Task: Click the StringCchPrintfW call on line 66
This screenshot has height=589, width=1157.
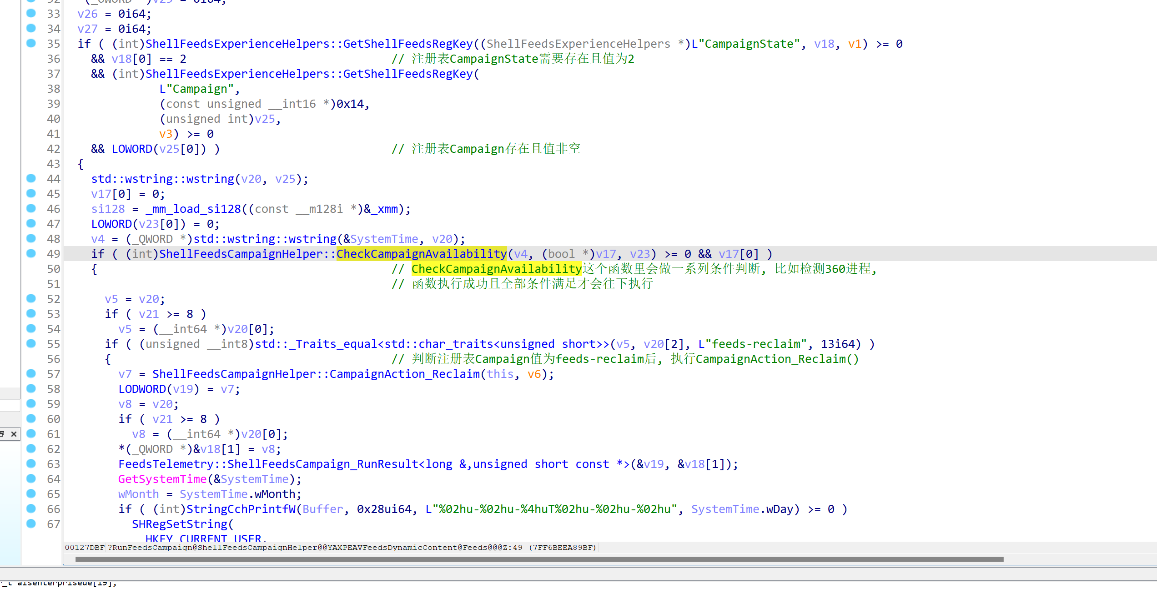Action: [x=241, y=509]
